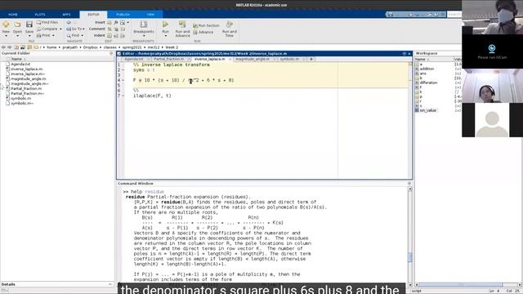Select Agenda.txt in Current Folder
The width and height of the screenshot is (523, 294).
point(20,64)
